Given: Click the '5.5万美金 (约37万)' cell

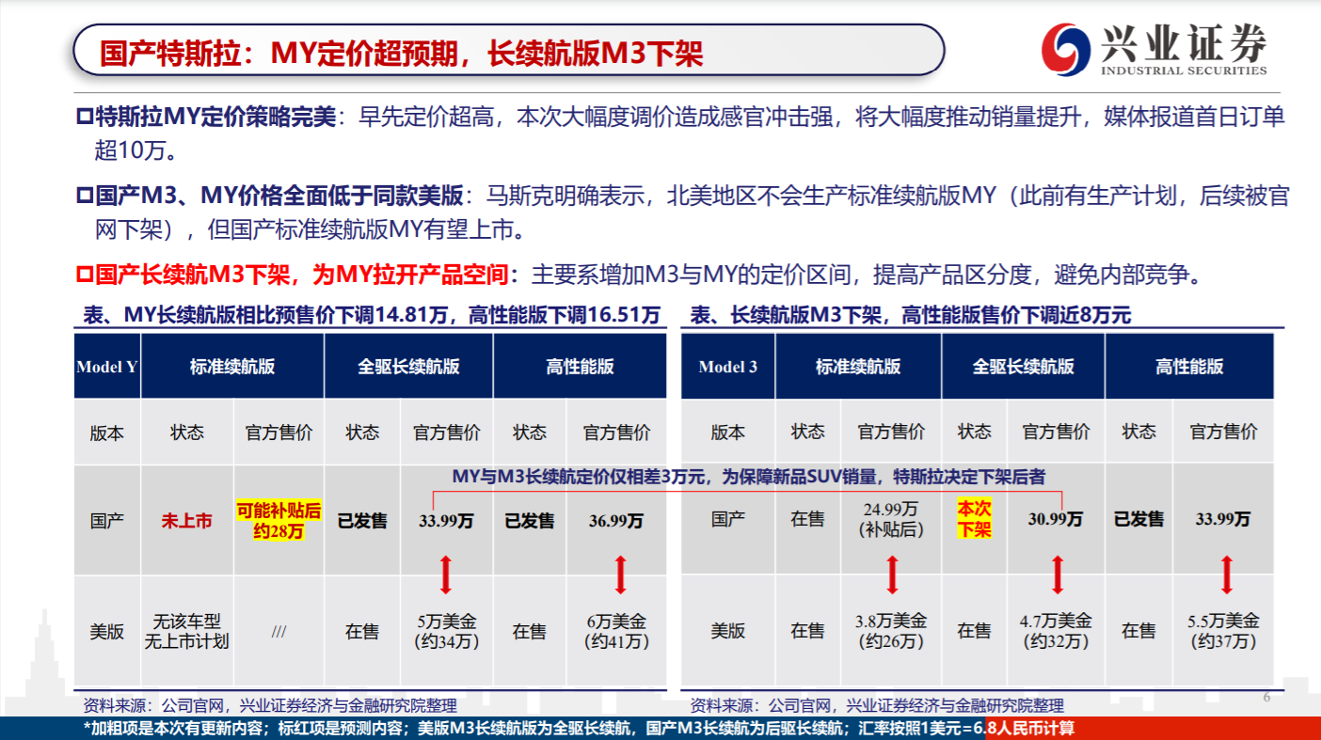Looking at the screenshot, I should 1223,632.
